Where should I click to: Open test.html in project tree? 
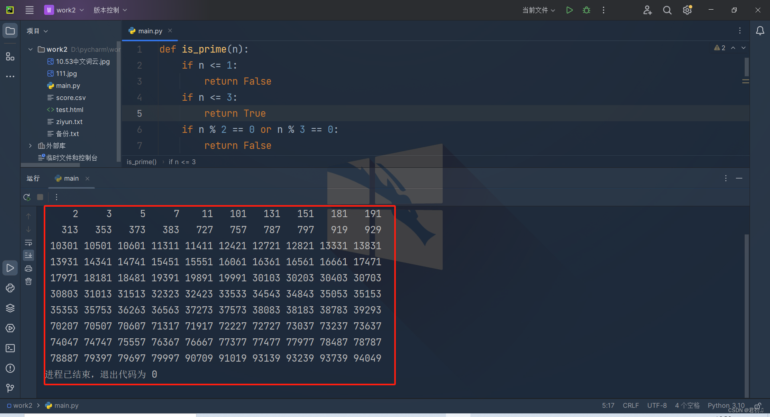(65, 110)
